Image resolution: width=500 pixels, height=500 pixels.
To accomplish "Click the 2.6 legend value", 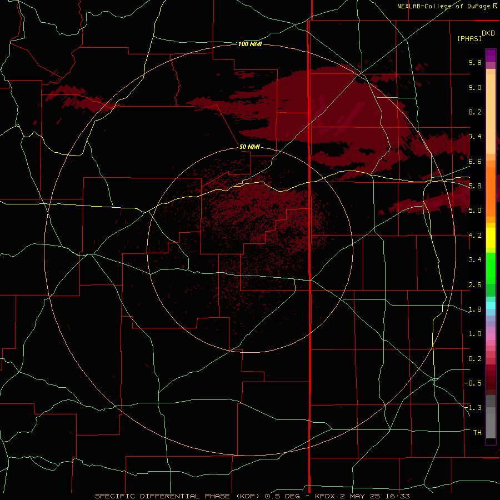I will [x=475, y=285].
